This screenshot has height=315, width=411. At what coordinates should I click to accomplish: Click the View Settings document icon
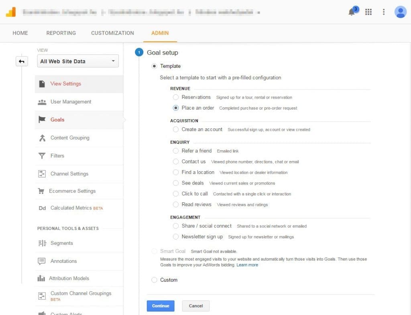[42, 84]
